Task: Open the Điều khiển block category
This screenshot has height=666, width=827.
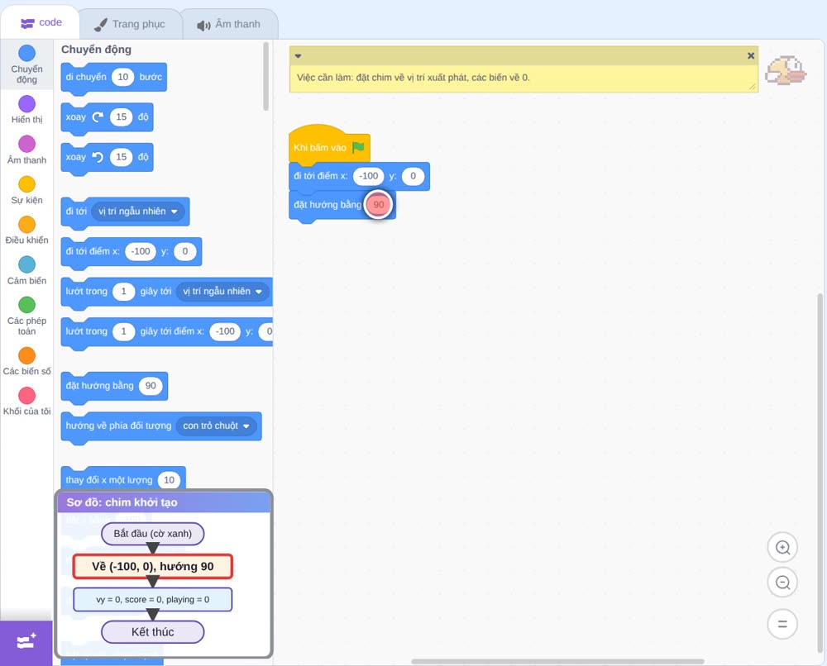Action: 27,231
